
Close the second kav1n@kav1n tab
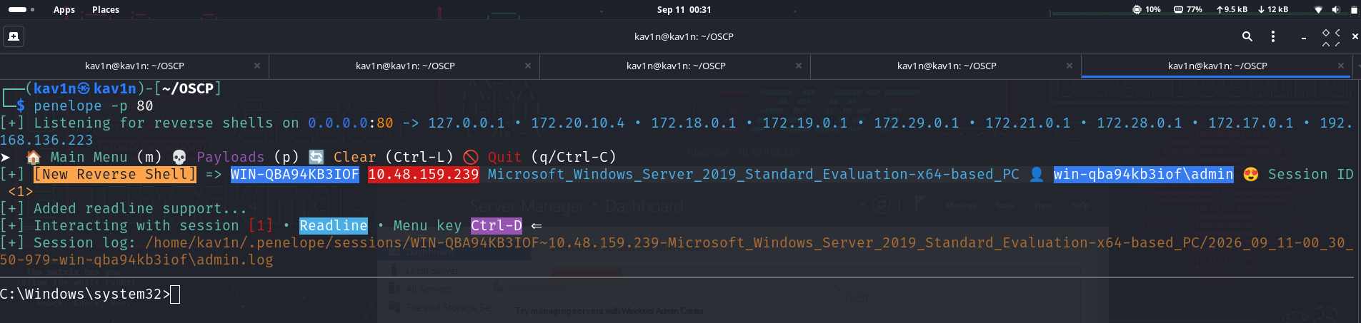point(528,66)
